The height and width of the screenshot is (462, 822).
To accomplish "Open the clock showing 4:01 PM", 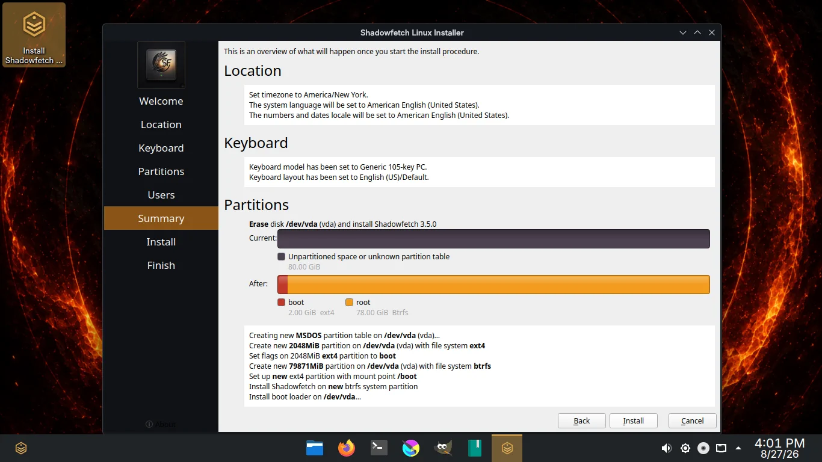I will pos(779,443).
